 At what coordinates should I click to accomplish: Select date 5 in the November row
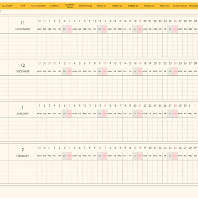tap(70, 21)
